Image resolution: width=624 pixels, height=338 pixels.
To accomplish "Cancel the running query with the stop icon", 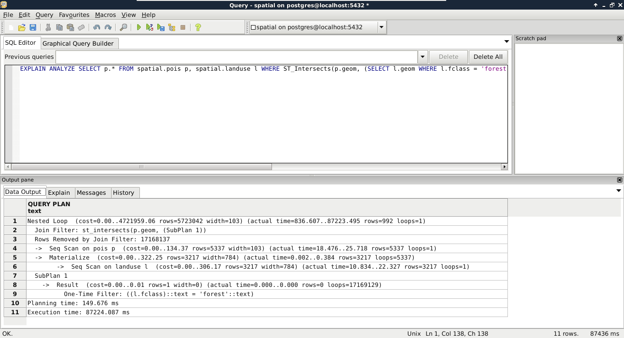I will click(183, 27).
